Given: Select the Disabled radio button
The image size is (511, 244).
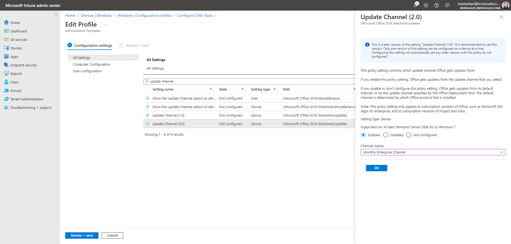Looking at the screenshot, I should 386,135.
